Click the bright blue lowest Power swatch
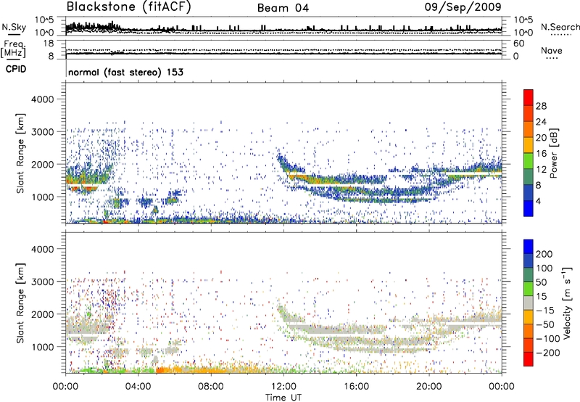 pyautogui.click(x=529, y=208)
